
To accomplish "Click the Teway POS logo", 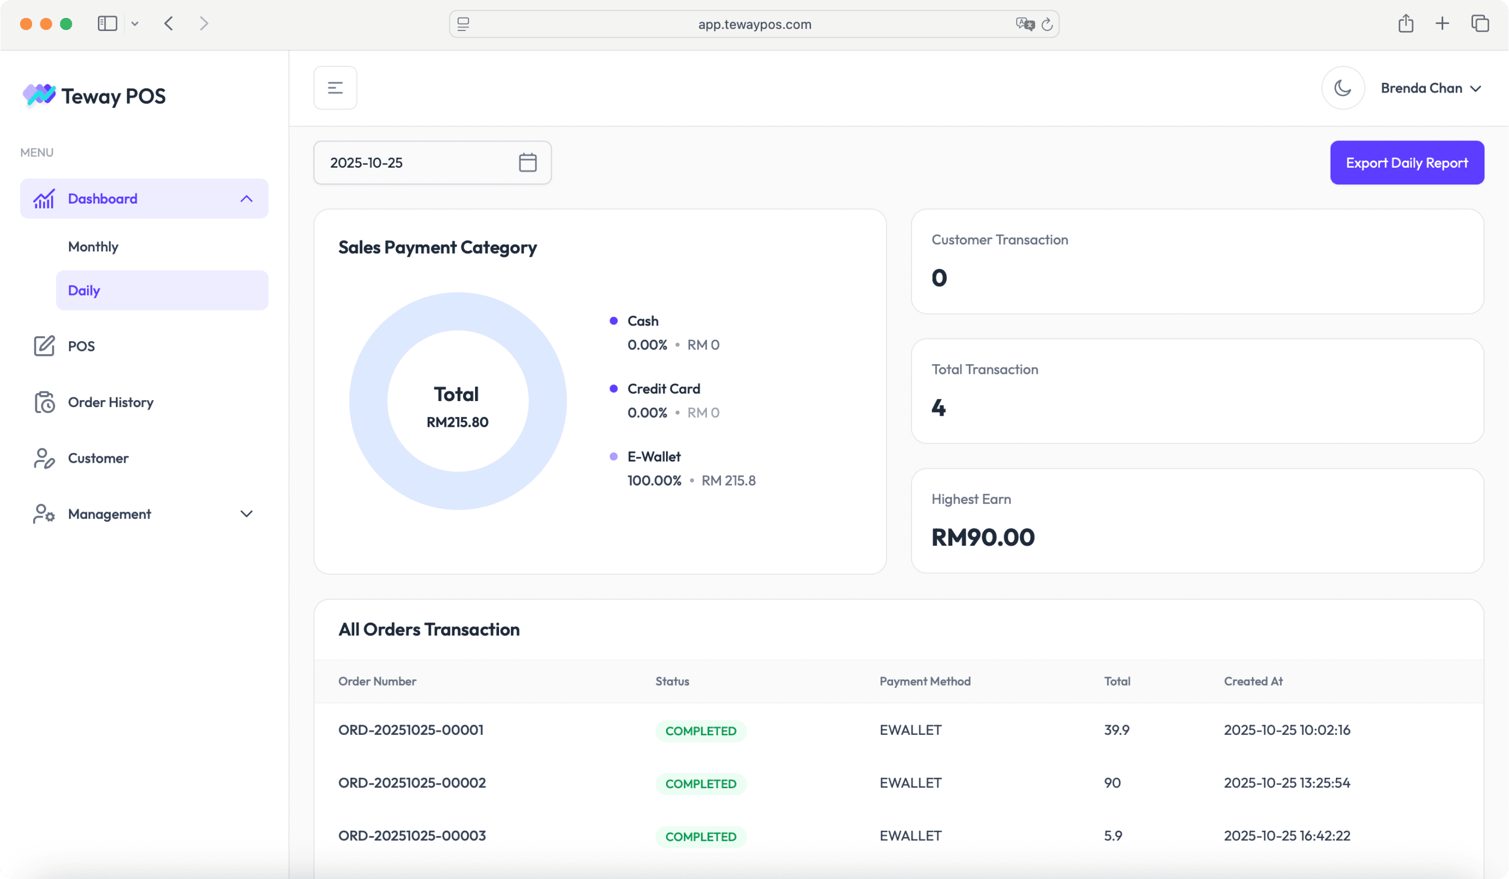I will pos(94,96).
